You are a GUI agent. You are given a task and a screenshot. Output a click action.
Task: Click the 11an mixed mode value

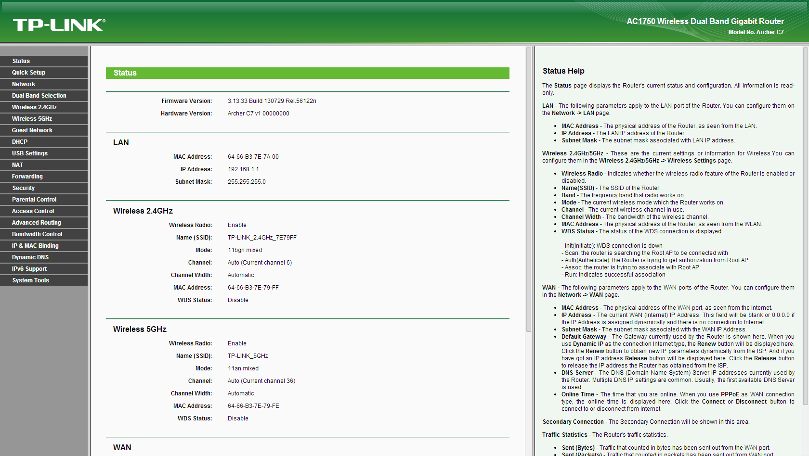click(243, 368)
